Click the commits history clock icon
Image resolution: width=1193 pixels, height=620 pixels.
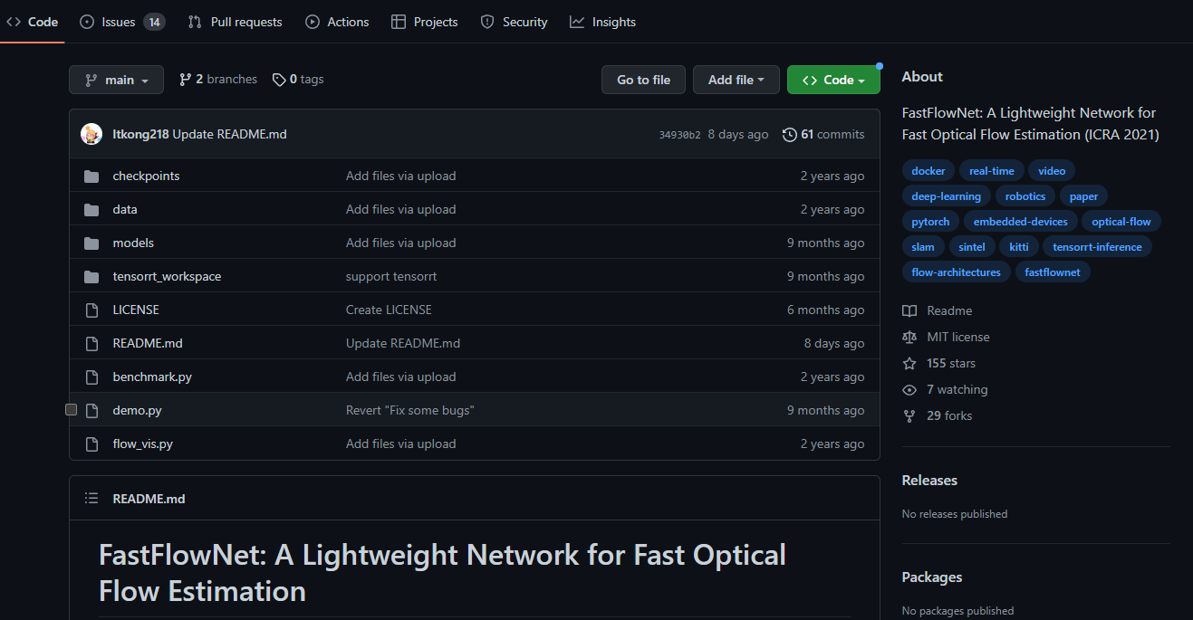pyautogui.click(x=790, y=134)
